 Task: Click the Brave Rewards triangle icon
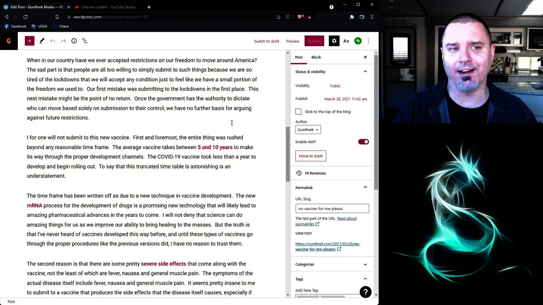(x=309, y=17)
